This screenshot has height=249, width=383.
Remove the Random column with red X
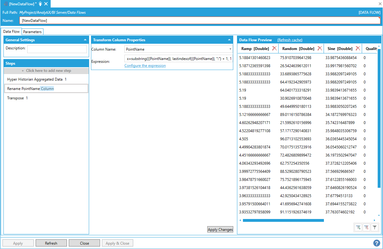point(320,48)
